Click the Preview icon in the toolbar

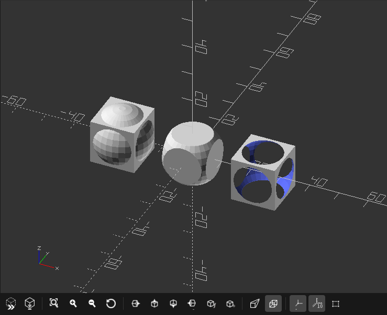click(x=11, y=303)
